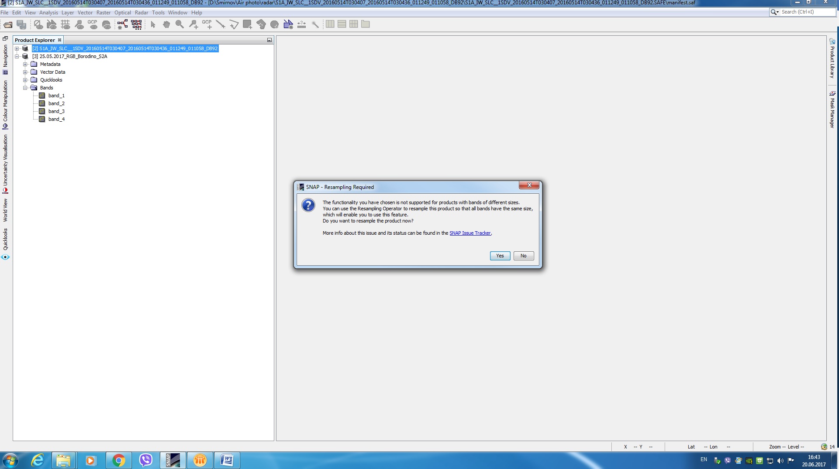
Task: Click the update notification icon in status bar
Action: [824, 447]
